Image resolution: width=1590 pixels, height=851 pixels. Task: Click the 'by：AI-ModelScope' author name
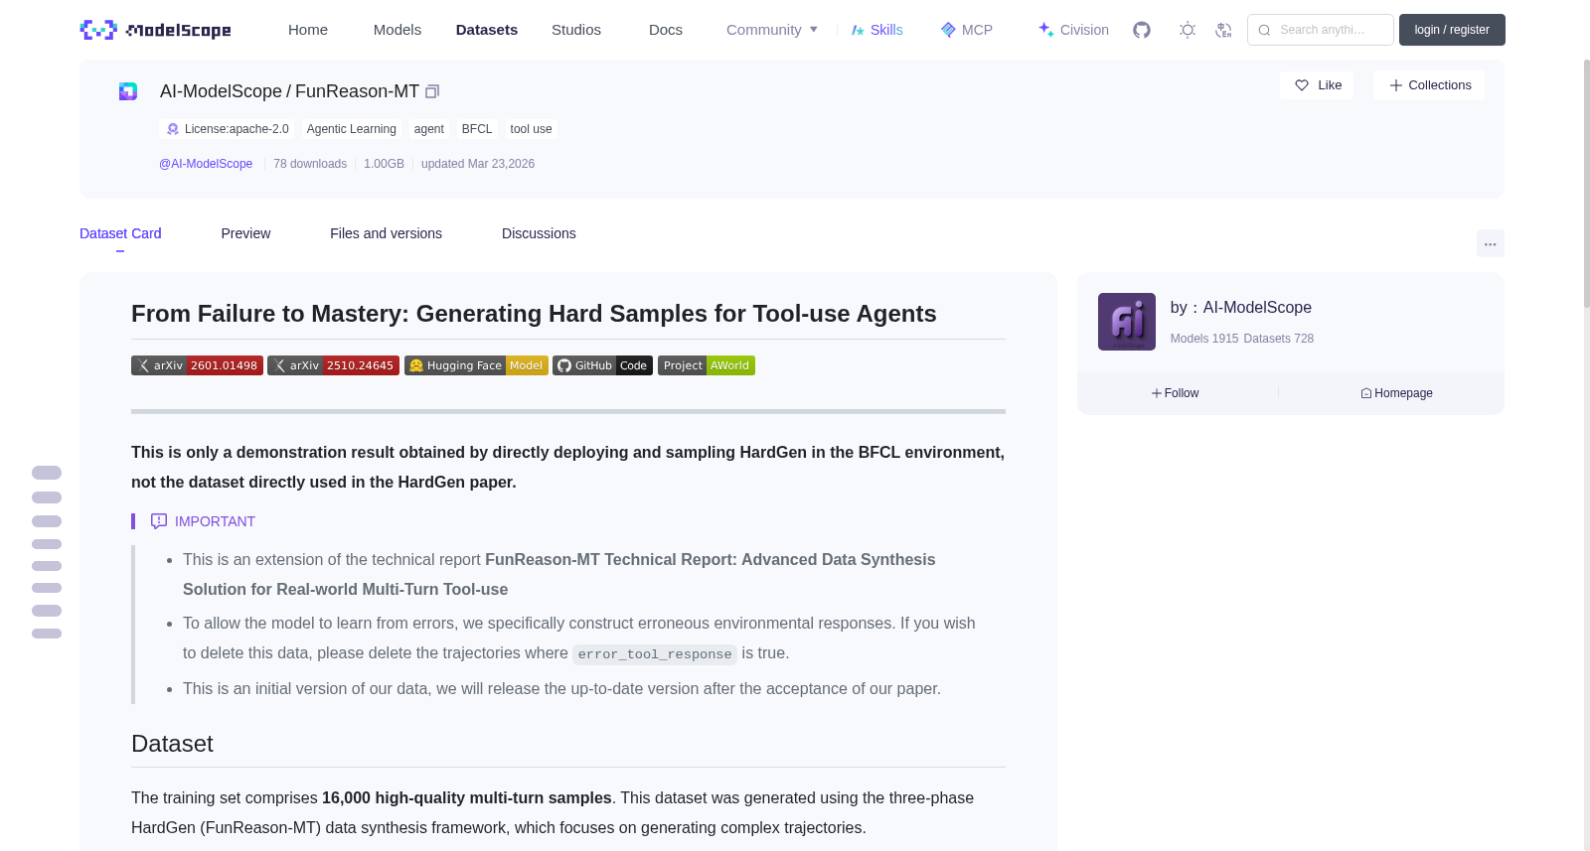1241,308
